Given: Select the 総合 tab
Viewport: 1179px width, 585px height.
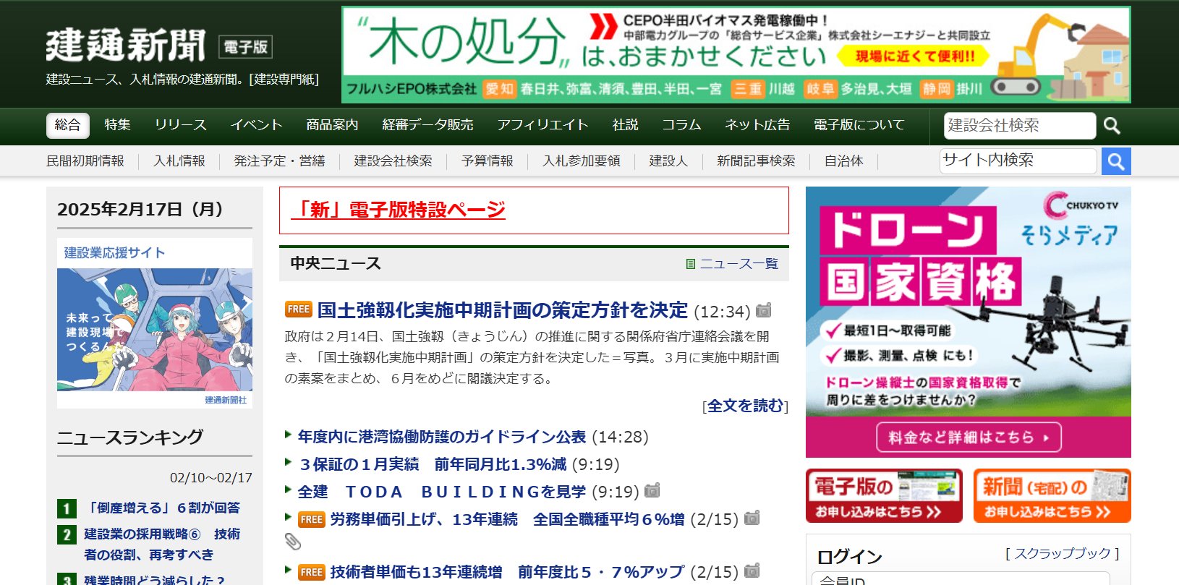Looking at the screenshot, I should pos(67,125).
